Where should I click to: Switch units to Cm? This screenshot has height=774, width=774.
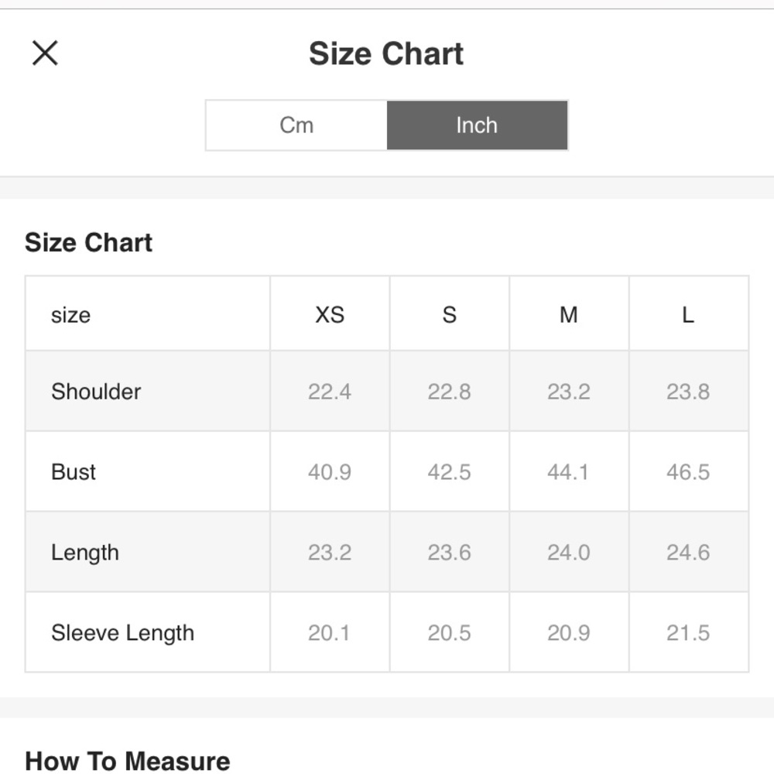pos(296,125)
